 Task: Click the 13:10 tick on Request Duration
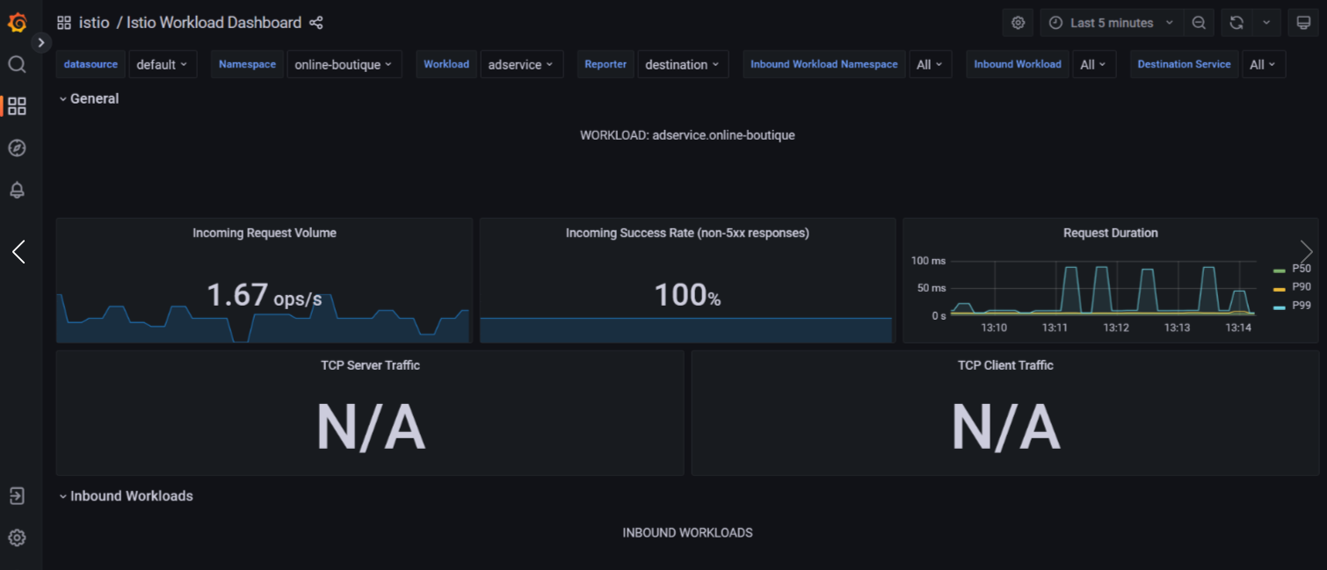[994, 328]
